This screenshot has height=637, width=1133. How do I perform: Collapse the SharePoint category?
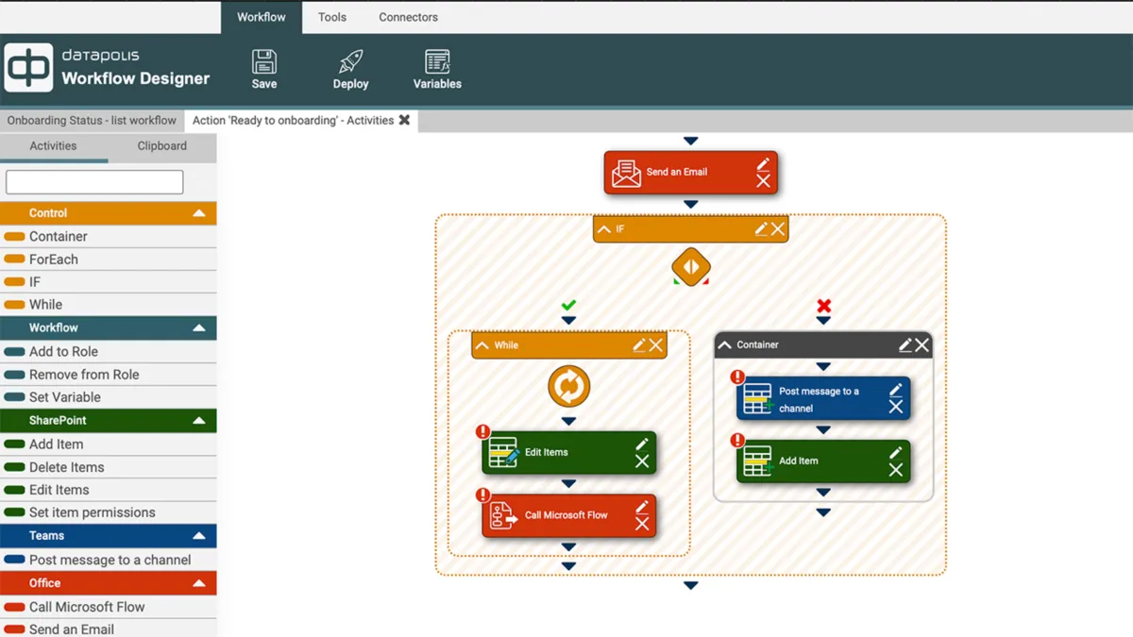(199, 420)
